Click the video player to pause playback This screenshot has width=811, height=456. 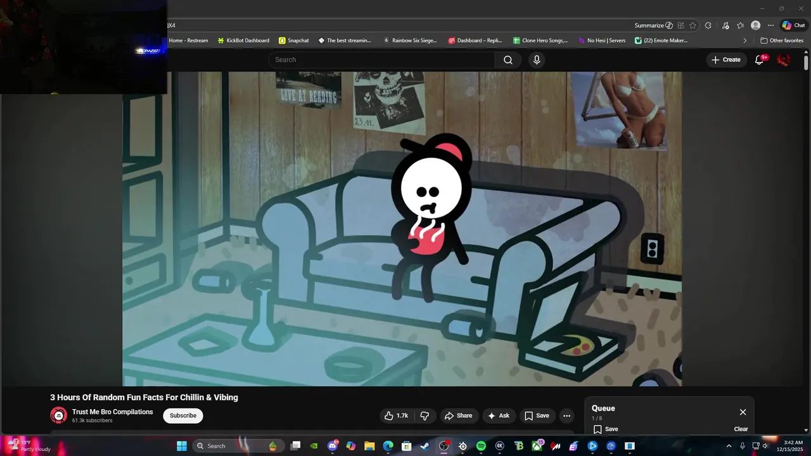[402, 229]
